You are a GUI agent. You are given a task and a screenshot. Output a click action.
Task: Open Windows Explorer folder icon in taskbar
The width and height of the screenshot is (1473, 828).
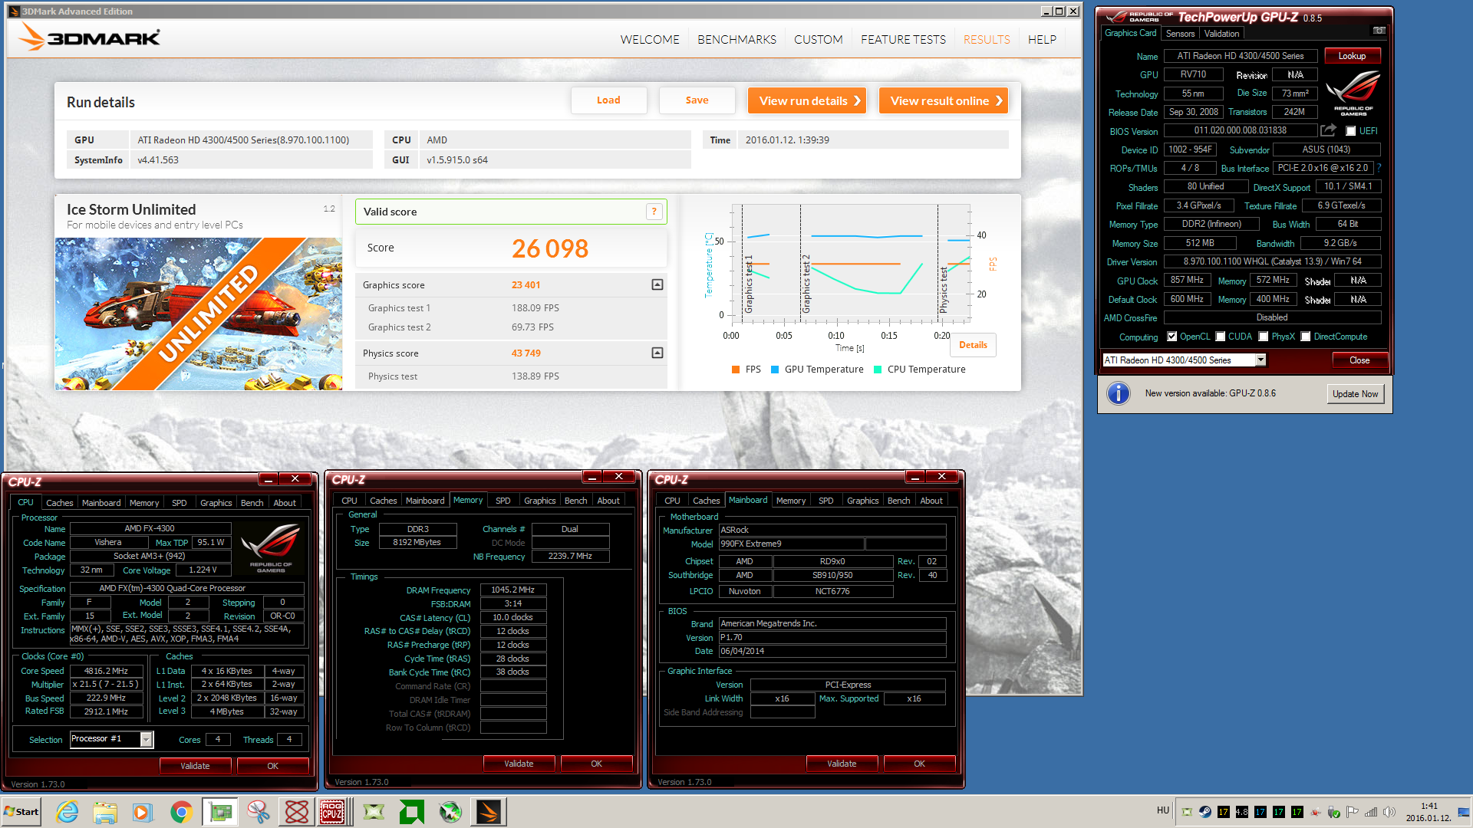[x=105, y=811]
